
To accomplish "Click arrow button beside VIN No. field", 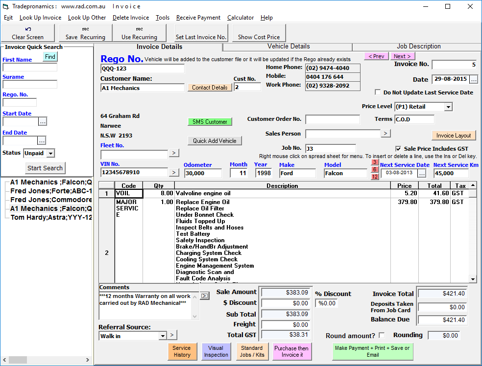I will tap(174, 172).
